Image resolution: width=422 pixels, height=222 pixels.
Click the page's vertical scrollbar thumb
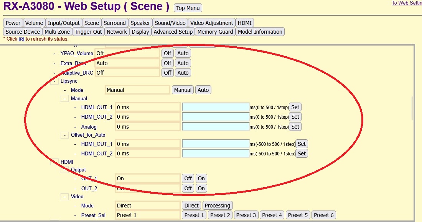click(412, 108)
